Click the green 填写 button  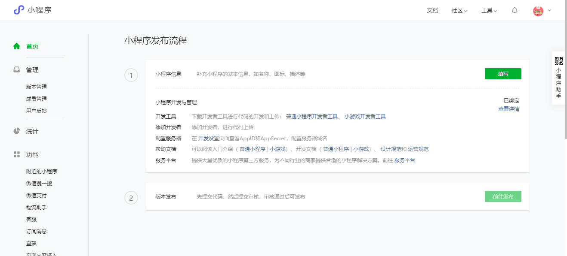coord(503,74)
